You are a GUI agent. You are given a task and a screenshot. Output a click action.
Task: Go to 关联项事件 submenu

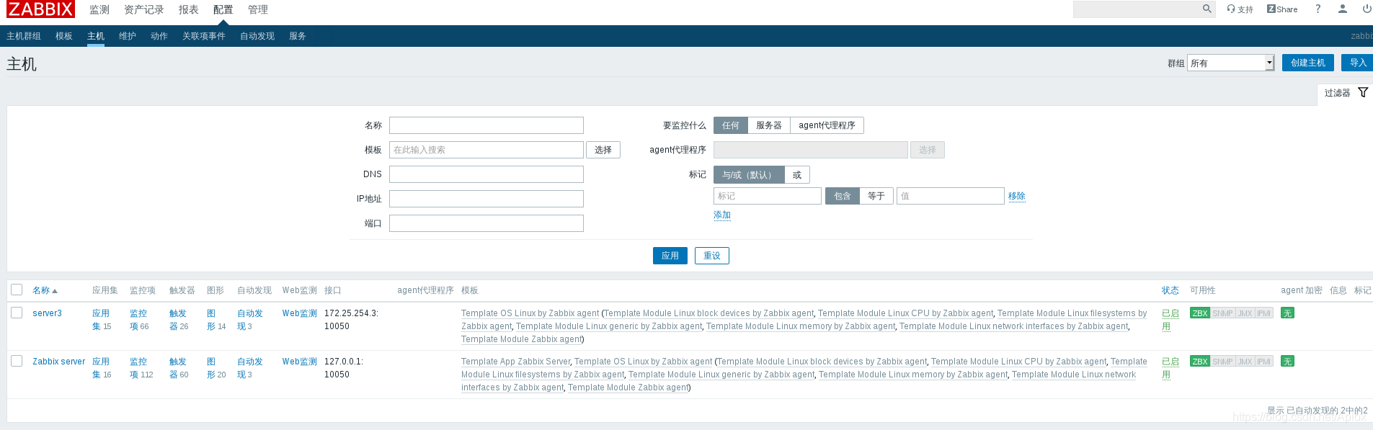coord(204,36)
